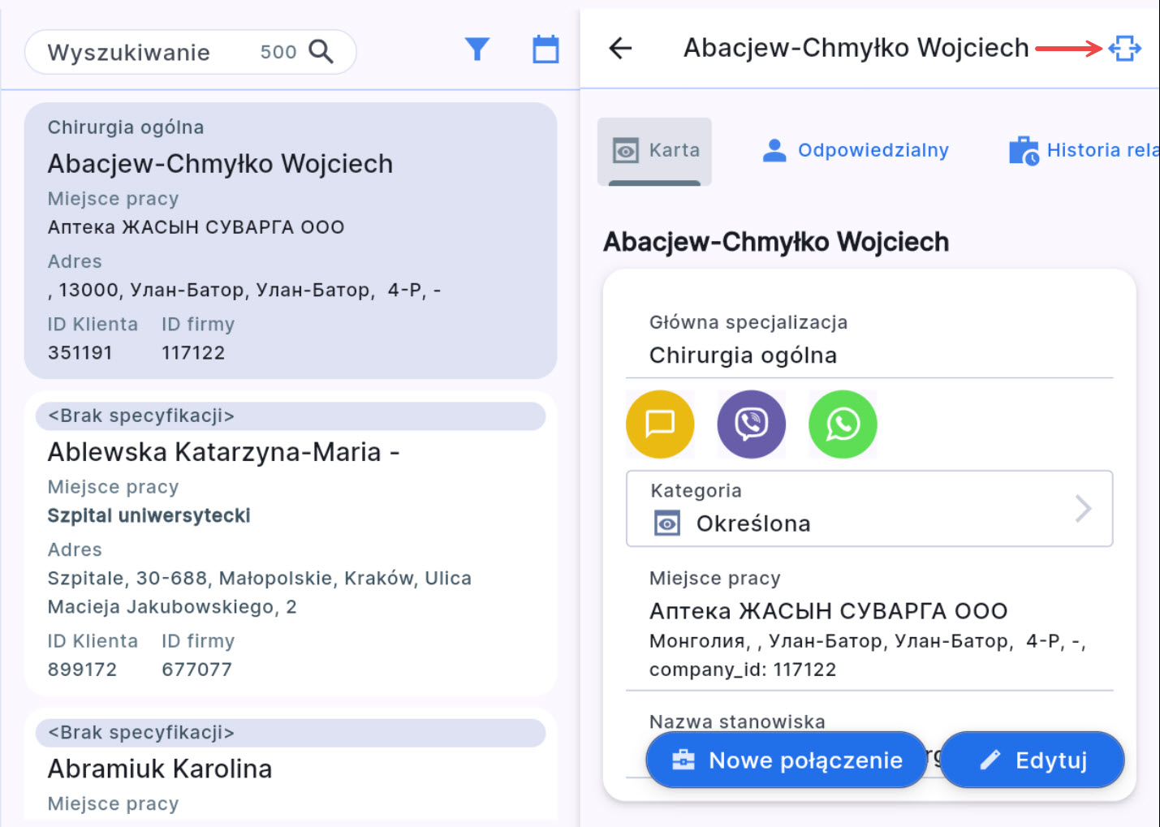Open the calendar icon
The width and height of the screenshot is (1160, 827).
(x=546, y=50)
